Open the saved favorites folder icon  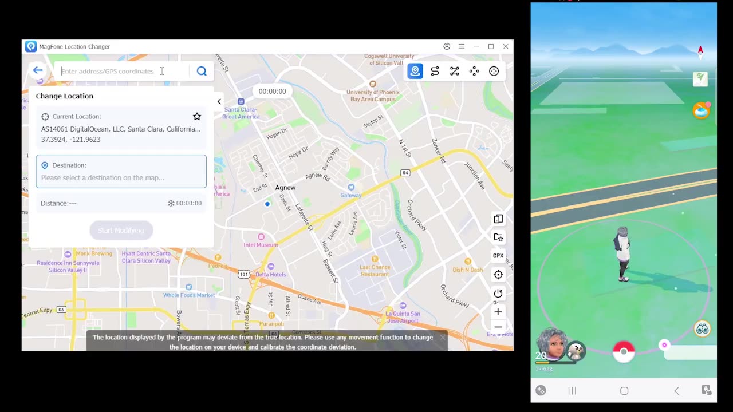[x=498, y=237]
